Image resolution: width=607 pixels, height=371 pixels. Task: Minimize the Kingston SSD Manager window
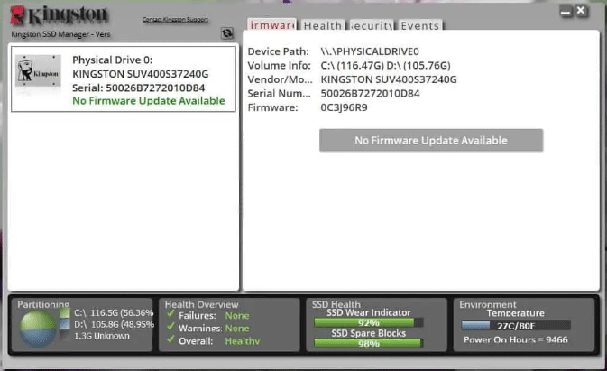click(566, 12)
